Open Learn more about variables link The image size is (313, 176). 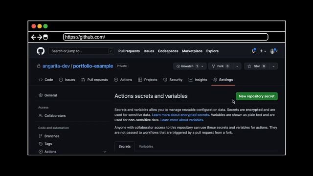point(181,120)
